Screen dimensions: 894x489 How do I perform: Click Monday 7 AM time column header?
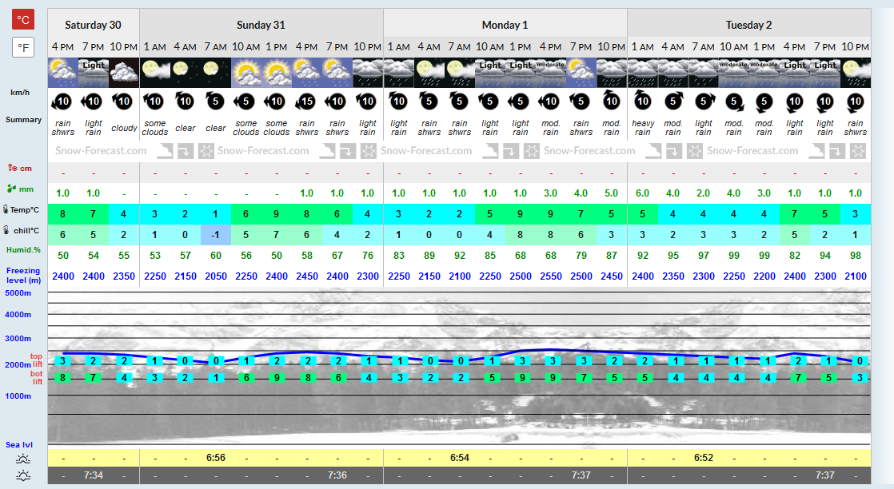coord(459,46)
